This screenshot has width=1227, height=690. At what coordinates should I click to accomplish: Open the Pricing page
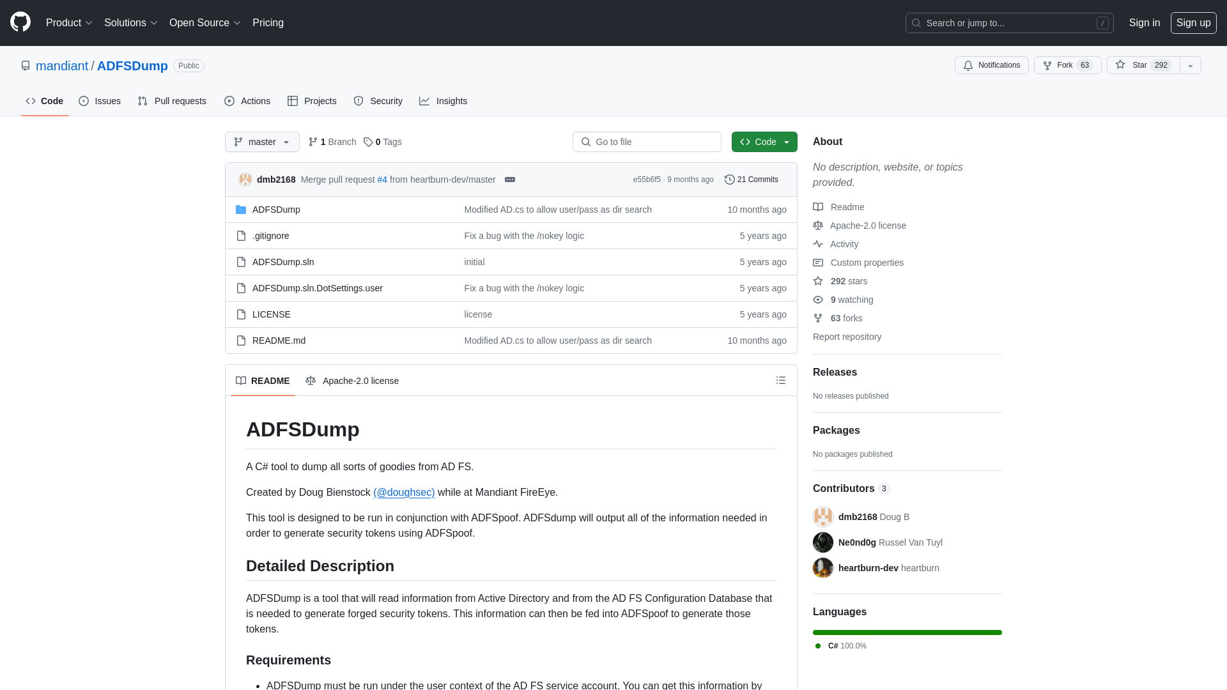[x=268, y=23]
